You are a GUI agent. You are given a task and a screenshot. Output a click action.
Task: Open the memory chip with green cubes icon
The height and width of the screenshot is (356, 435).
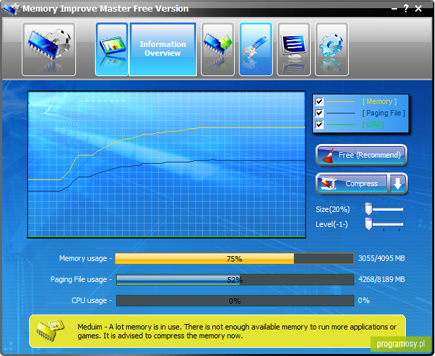[x=218, y=49]
